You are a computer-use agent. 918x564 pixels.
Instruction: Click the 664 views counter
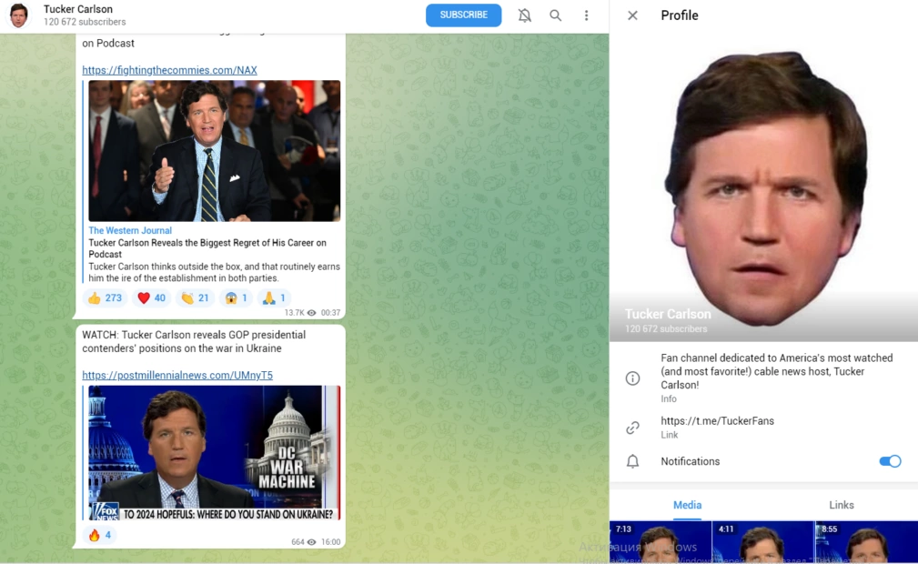(303, 542)
